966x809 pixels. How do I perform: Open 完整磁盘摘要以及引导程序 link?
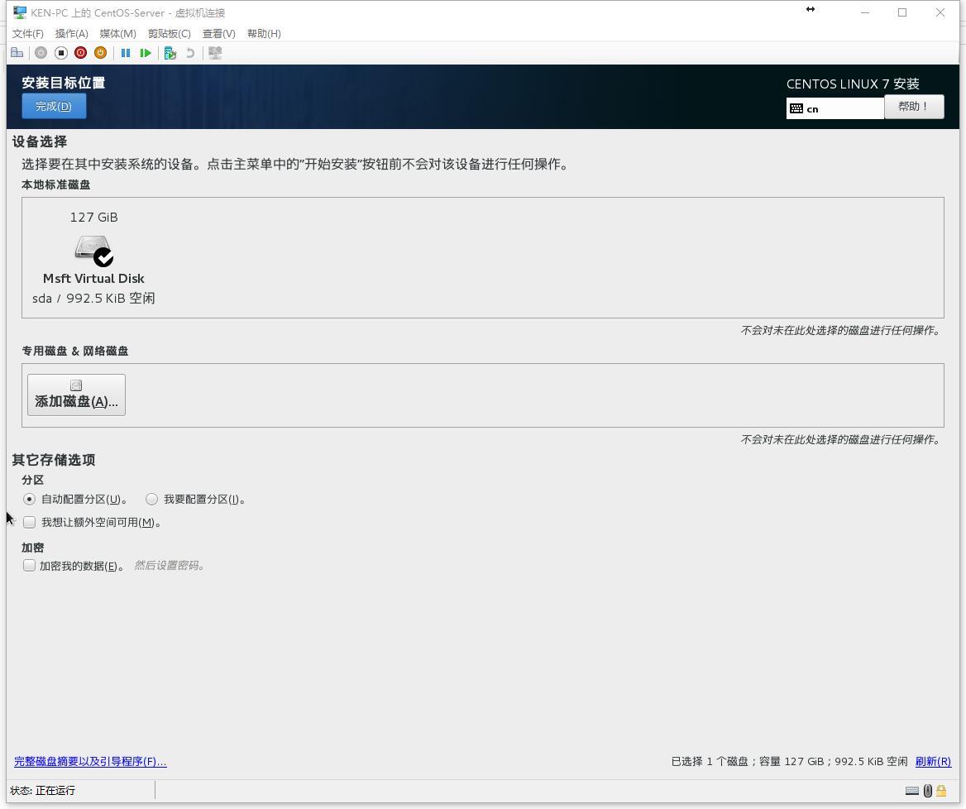tap(91, 762)
